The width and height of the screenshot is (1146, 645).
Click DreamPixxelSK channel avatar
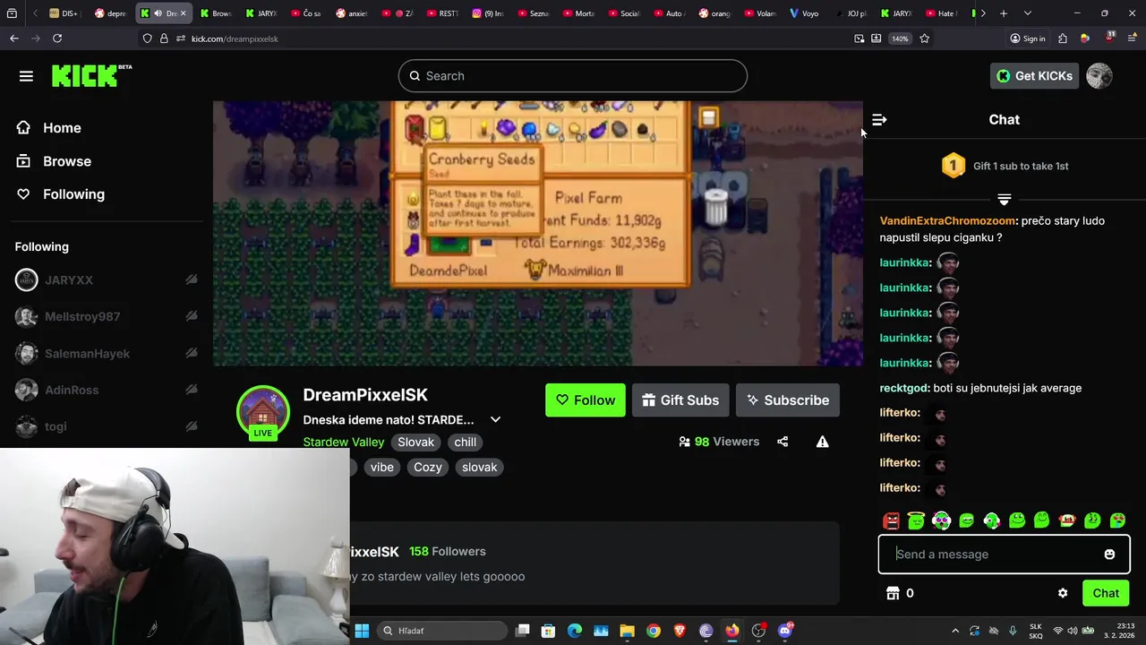click(x=262, y=412)
